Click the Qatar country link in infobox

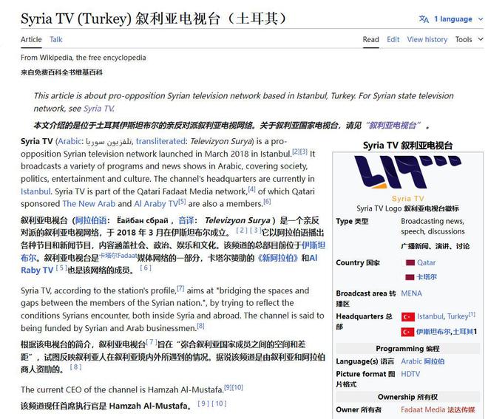click(x=426, y=262)
